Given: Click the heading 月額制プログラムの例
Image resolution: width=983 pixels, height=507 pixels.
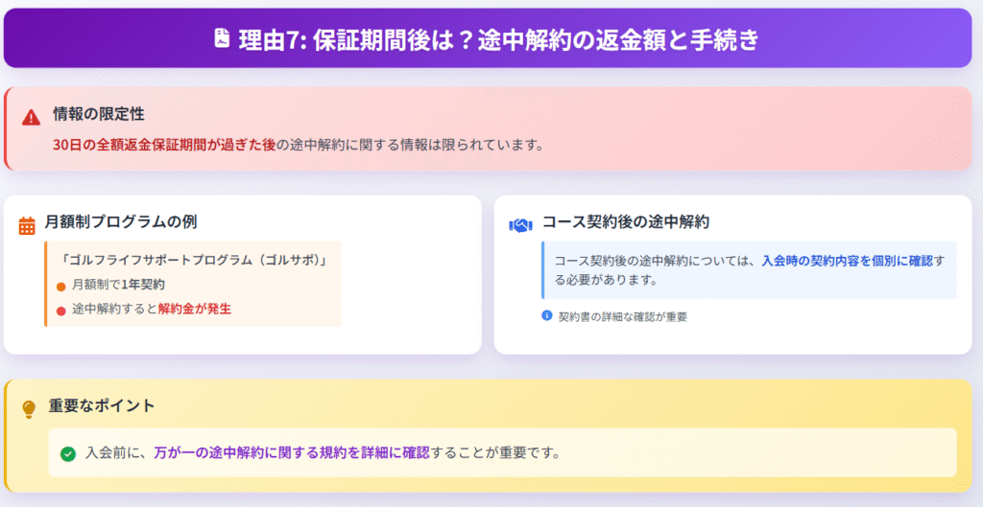Looking at the screenshot, I should [x=121, y=221].
